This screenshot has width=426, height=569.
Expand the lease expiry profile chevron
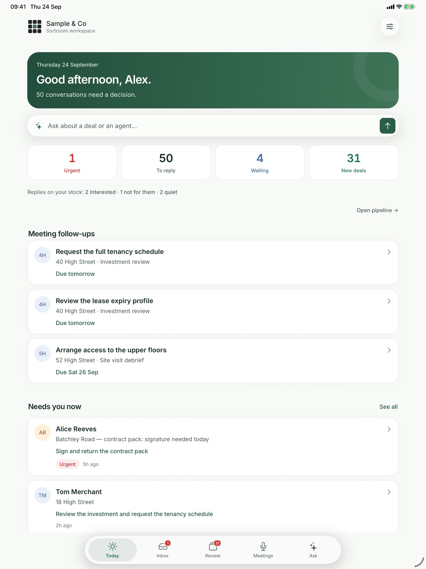click(x=389, y=301)
